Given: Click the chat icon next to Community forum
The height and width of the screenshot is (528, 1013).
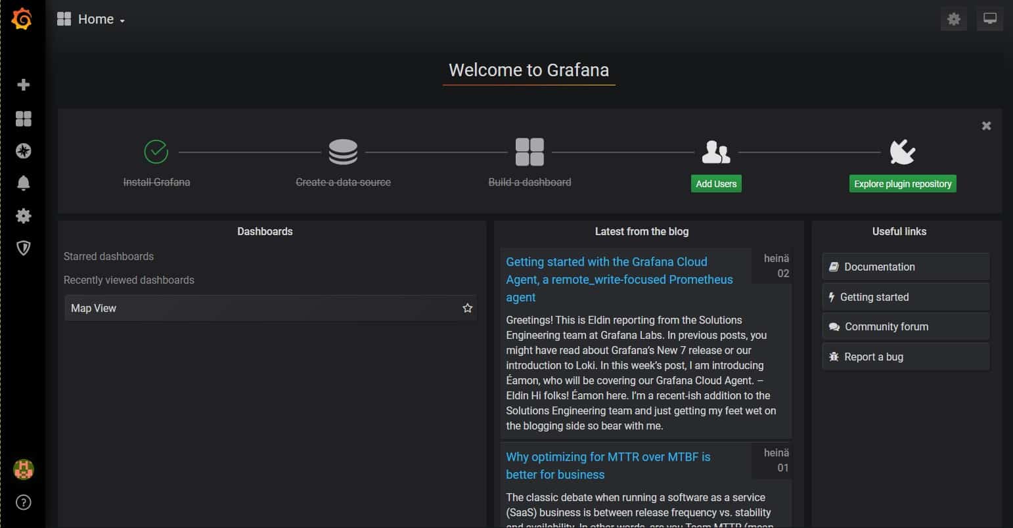Looking at the screenshot, I should pos(834,327).
